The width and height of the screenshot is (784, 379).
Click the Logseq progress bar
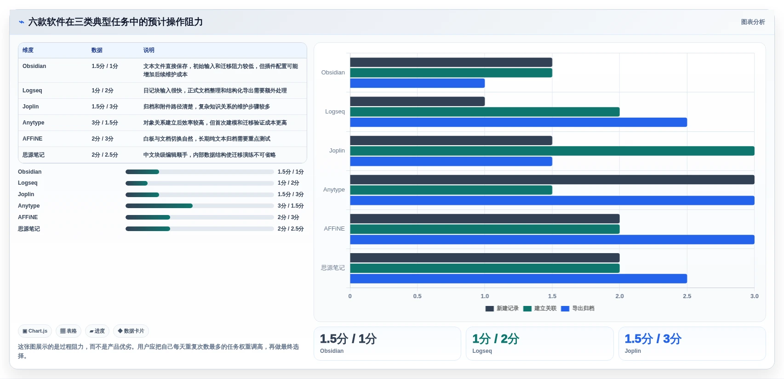(200, 183)
